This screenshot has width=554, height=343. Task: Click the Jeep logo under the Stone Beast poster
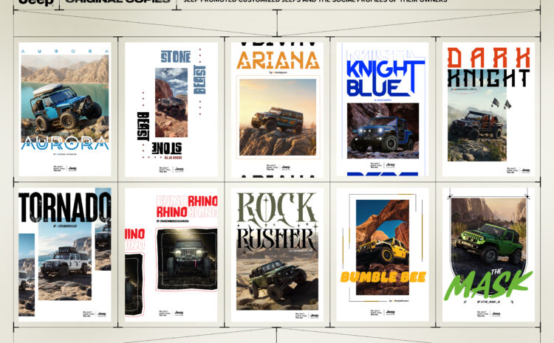coord(179,170)
